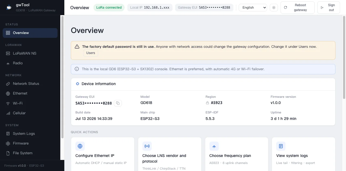Click the warning triangle icon in password alert
The height and width of the screenshot is (171, 346).
tap(77, 46)
